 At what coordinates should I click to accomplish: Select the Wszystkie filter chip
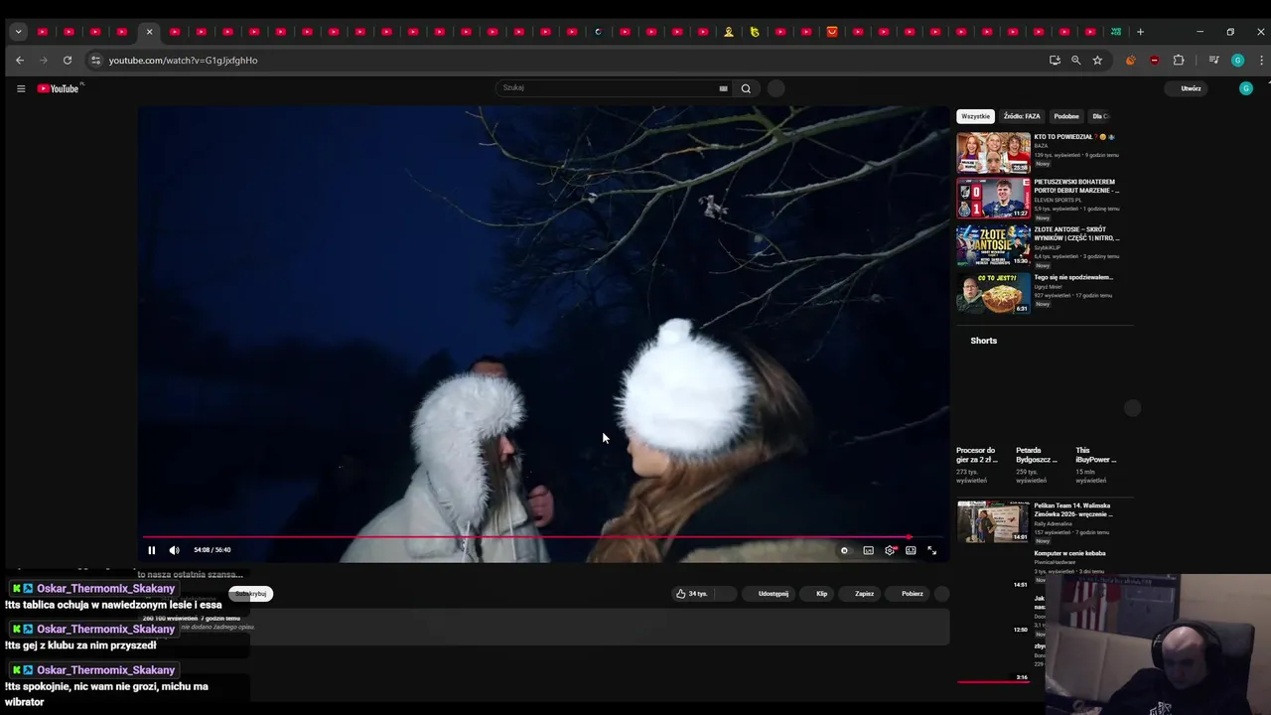pyautogui.click(x=975, y=116)
